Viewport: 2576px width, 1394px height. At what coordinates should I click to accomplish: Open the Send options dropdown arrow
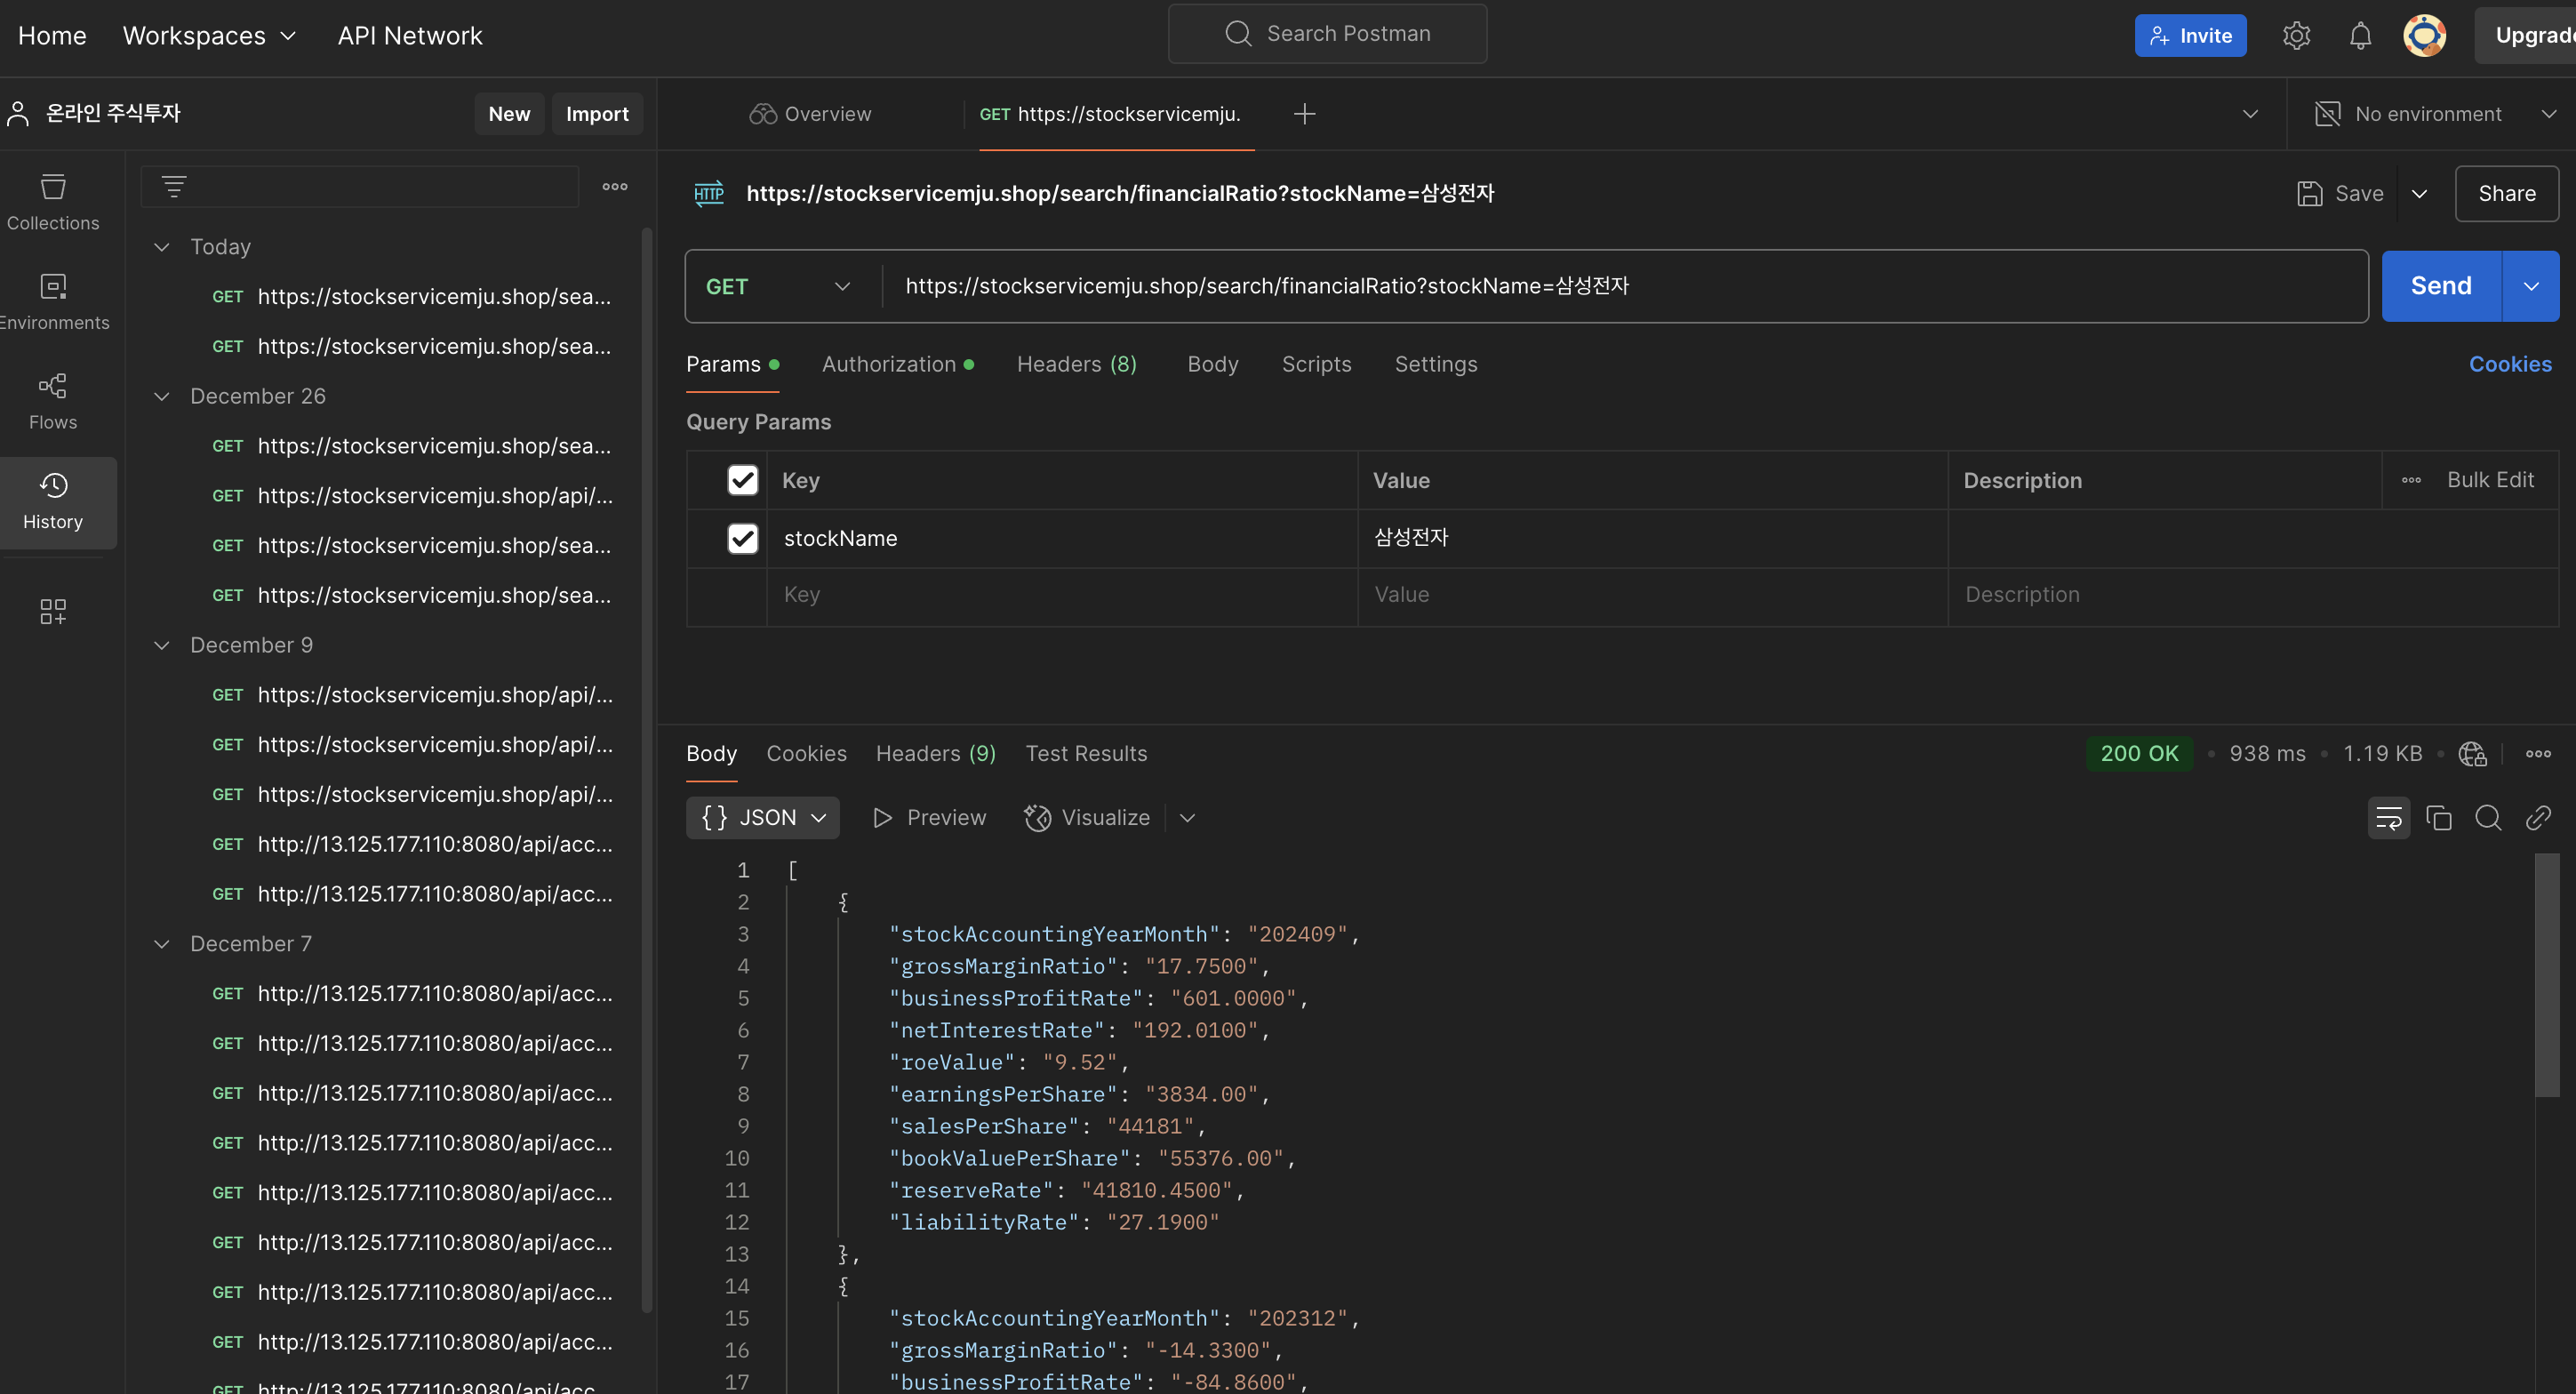tap(2531, 286)
